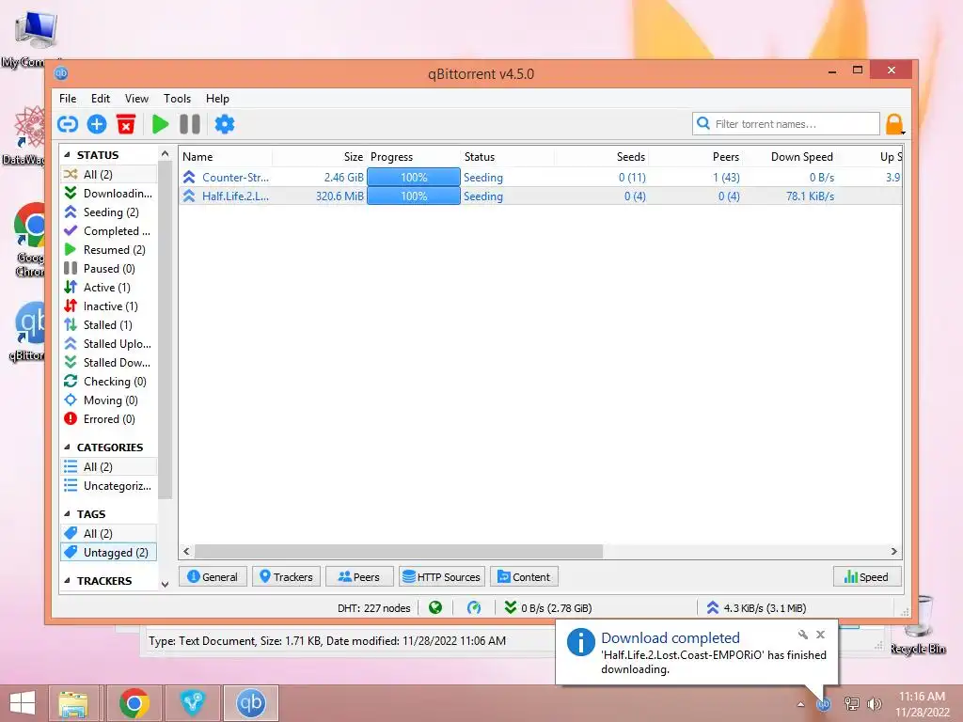
Task: Select the Downloading status filter
Action: (109, 194)
